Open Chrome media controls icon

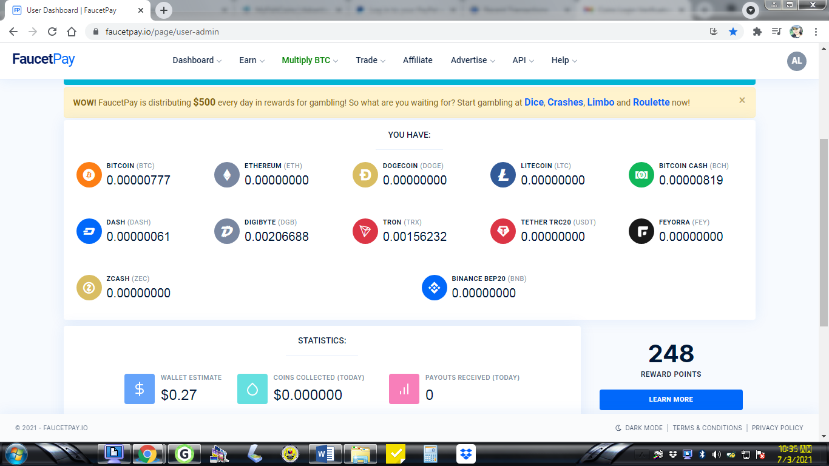(776, 32)
